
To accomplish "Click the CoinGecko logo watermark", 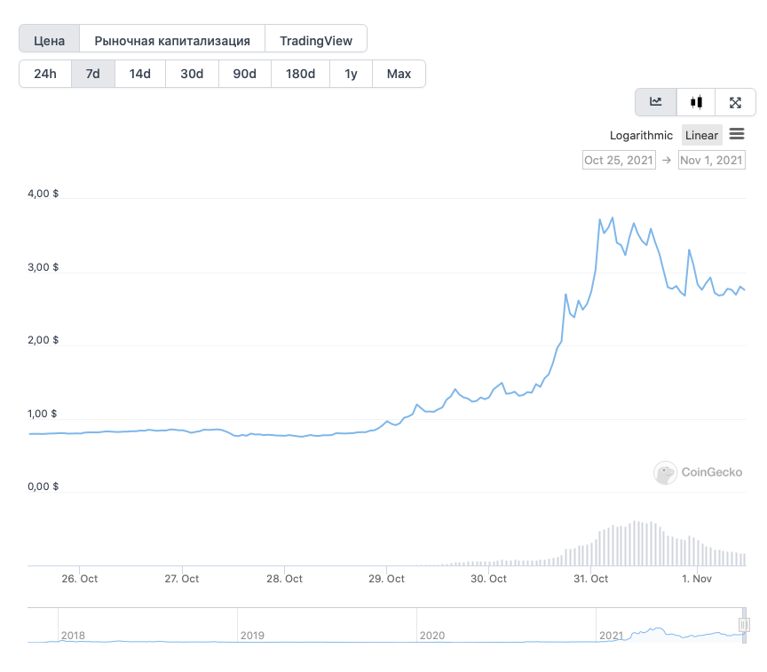I will click(699, 472).
